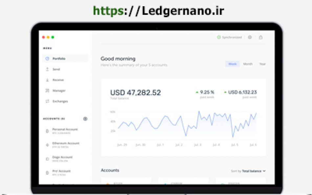Lock the app with the padlock icon

(x=261, y=37)
